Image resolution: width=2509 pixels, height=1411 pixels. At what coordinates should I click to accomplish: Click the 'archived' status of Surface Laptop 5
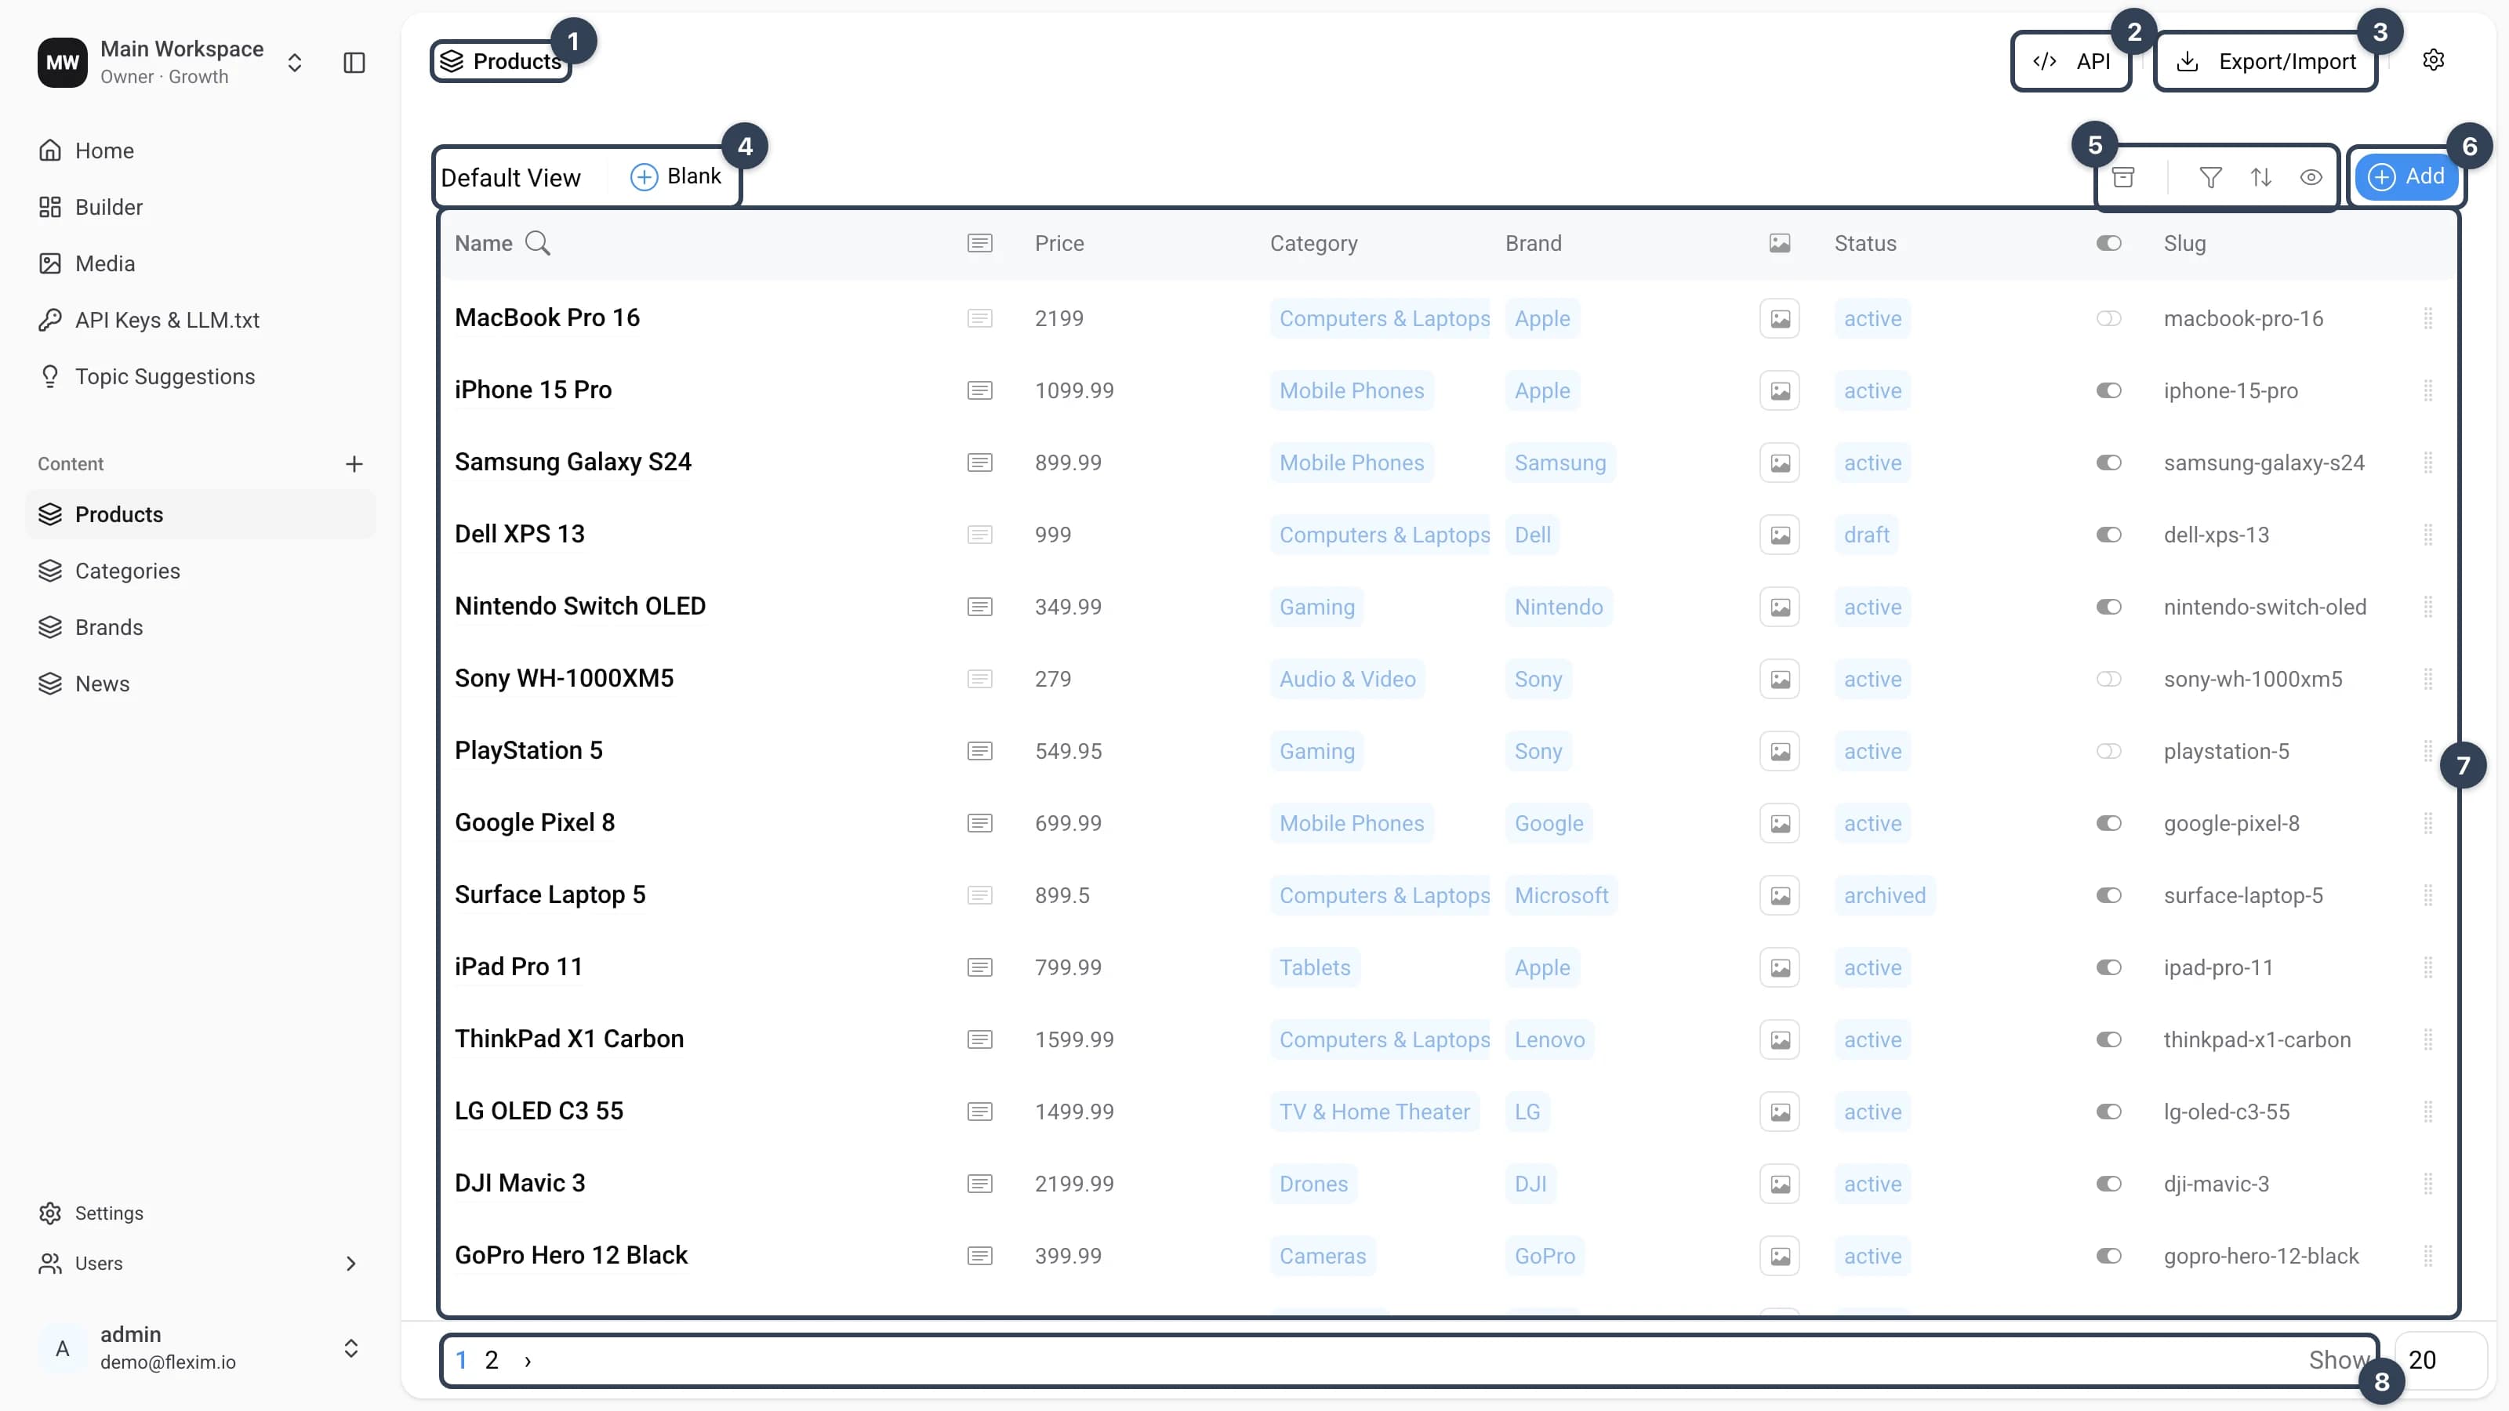(1885, 896)
